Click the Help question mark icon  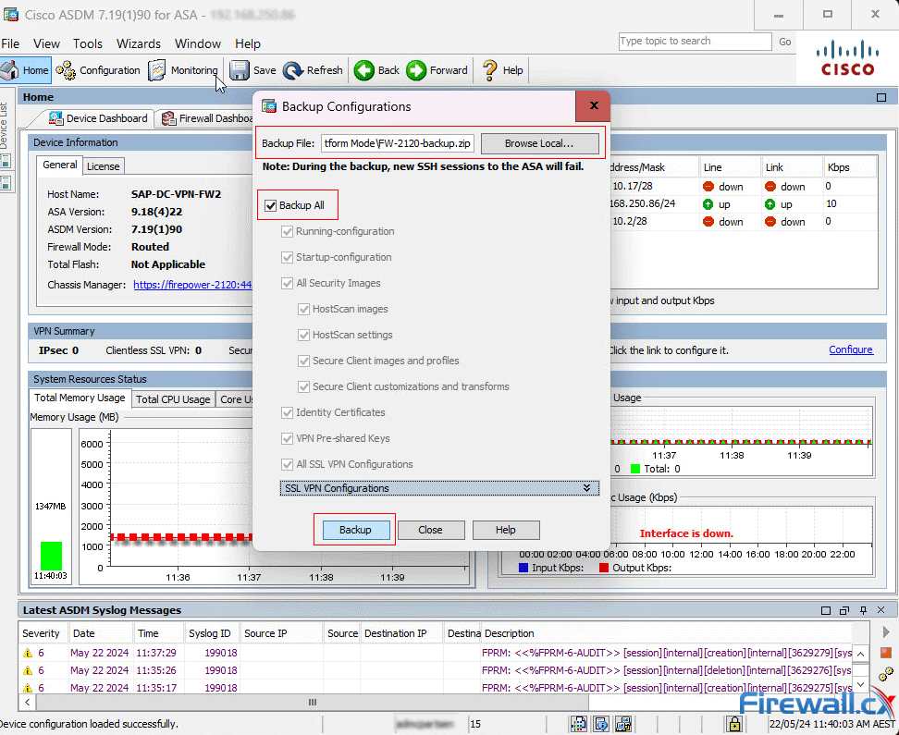click(489, 70)
